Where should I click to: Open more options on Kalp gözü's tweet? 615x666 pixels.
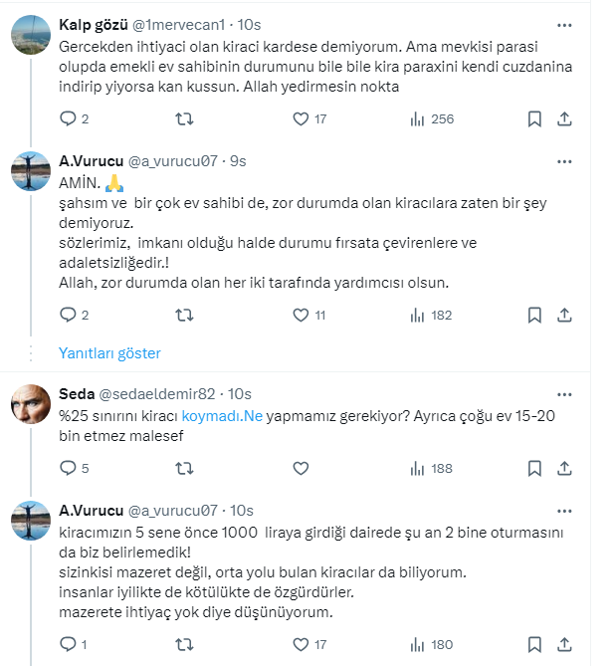(x=564, y=23)
